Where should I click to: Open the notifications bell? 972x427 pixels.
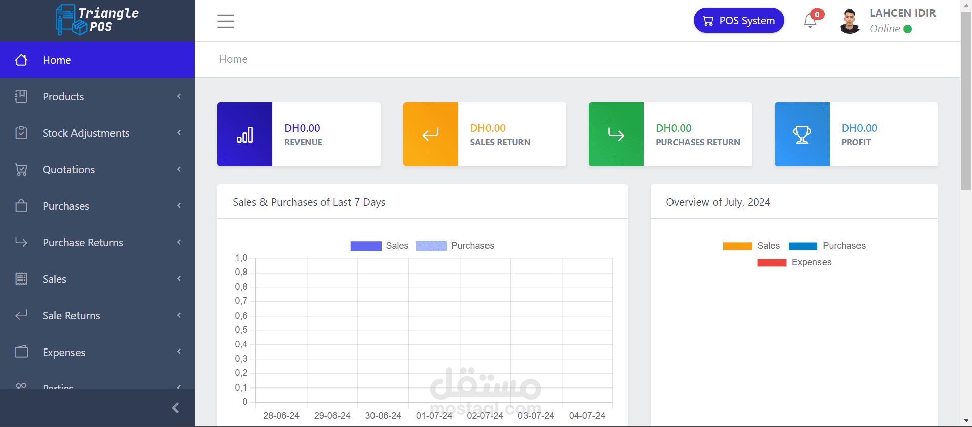(x=810, y=21)
